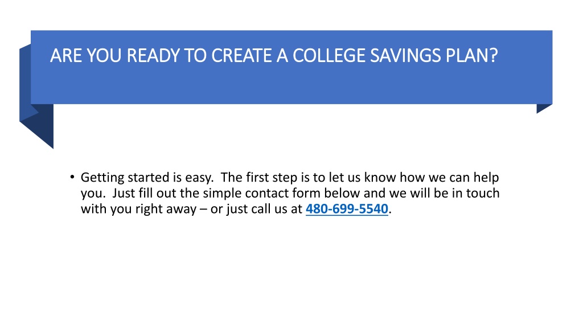Viewport: 583px width, 328px height.
Task: Click the words "be in touch" in the paragraph
Action: click(x=467, y=194)
